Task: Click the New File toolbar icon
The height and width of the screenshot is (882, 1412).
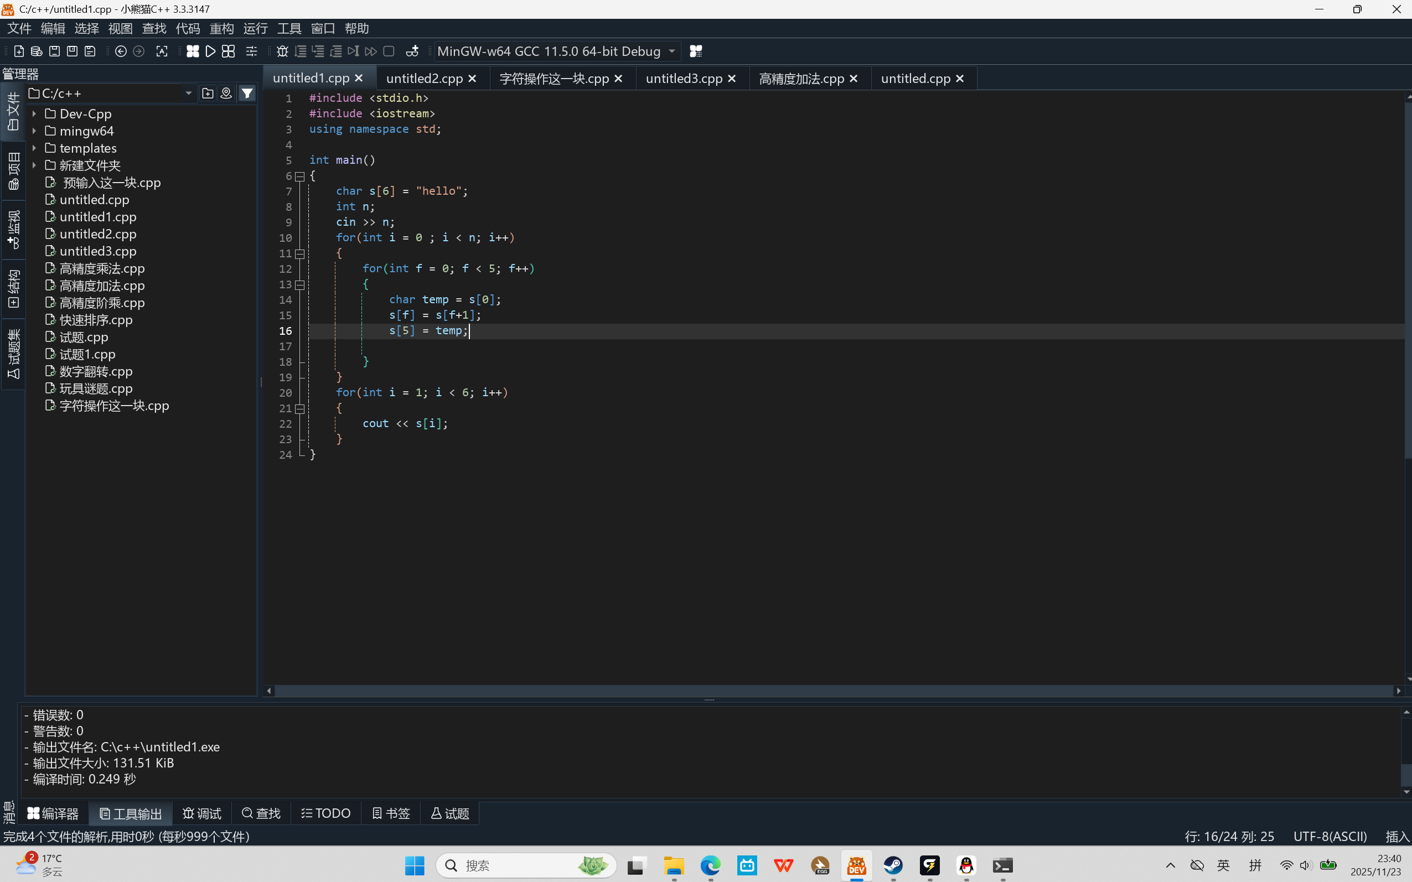Action: [x=19, y=51]
